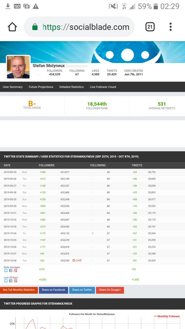Click the 29,429 tweets count in header
Image resolution: width=185 pixels, height=329 pixels.
point(112,74)
